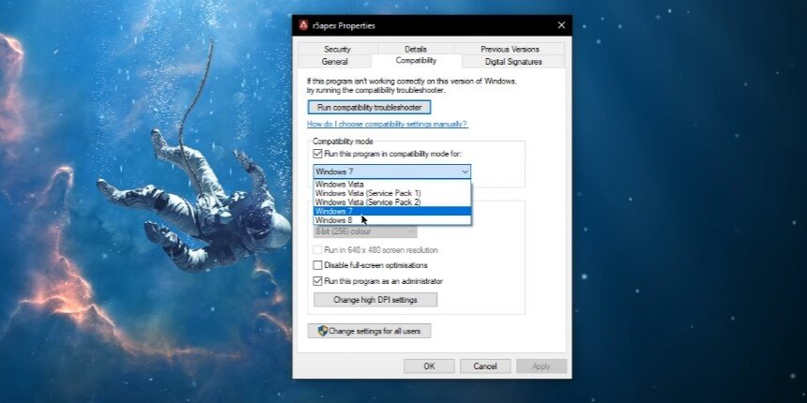
Task: Click the 'r5apex Properties' title text
Action: 343,25
